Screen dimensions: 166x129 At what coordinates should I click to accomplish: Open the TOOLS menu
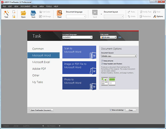(x=49, y=6)
